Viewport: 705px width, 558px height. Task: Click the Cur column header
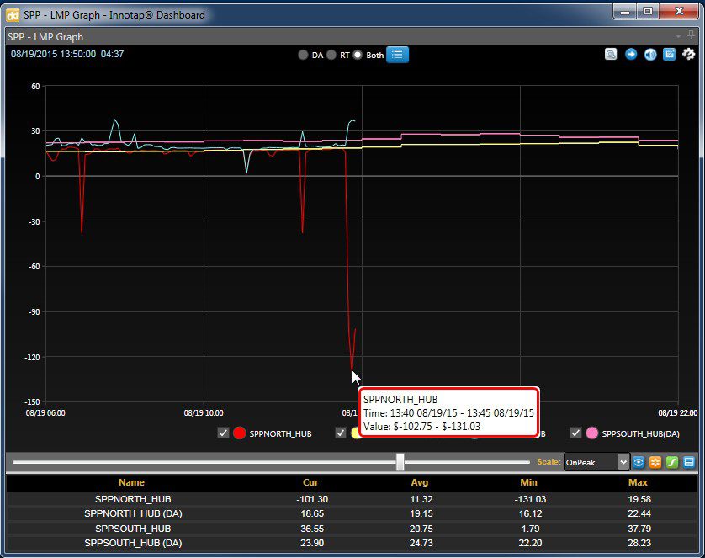pos(310,482)
